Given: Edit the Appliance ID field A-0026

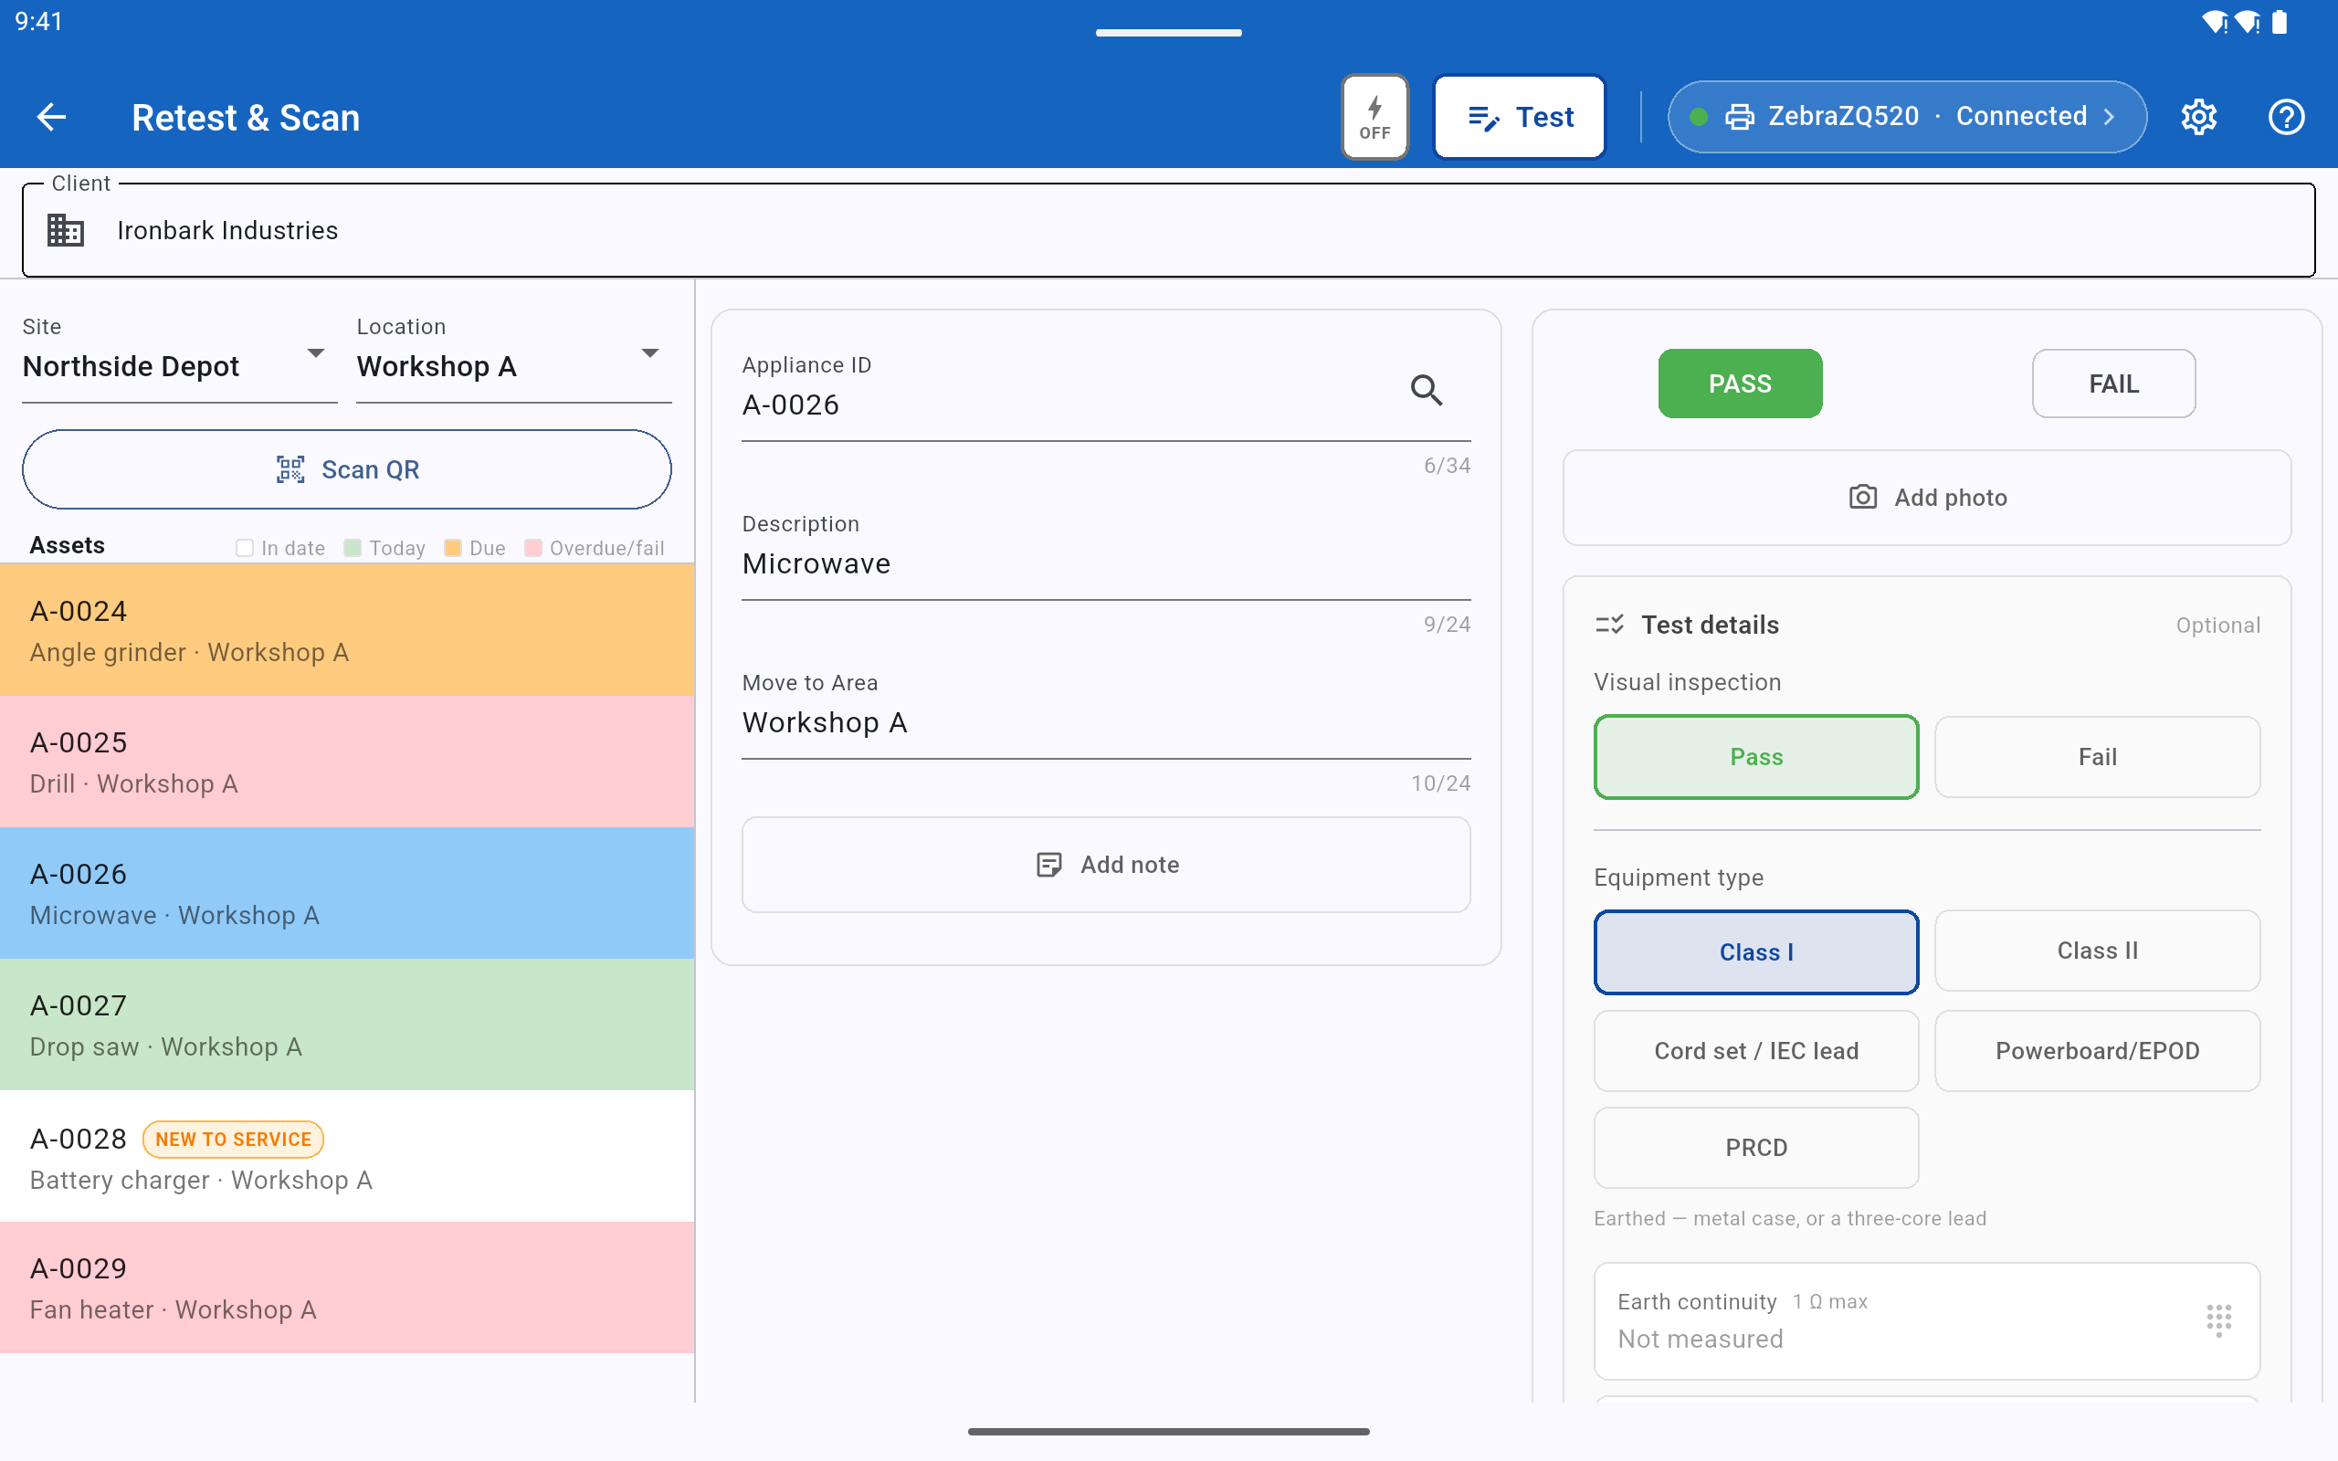Looking at the screenshot, I should (x=1105, y=394).
